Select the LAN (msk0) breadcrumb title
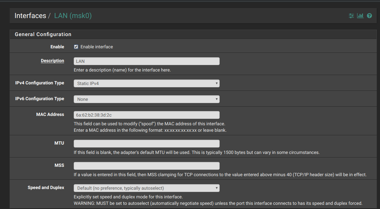The width and height of the screenshot is (380, 209). click(73, 16)
